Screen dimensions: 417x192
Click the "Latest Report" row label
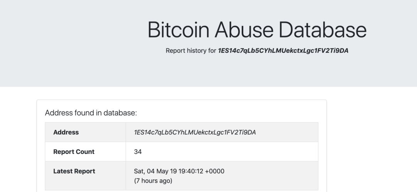pos(74,171)
